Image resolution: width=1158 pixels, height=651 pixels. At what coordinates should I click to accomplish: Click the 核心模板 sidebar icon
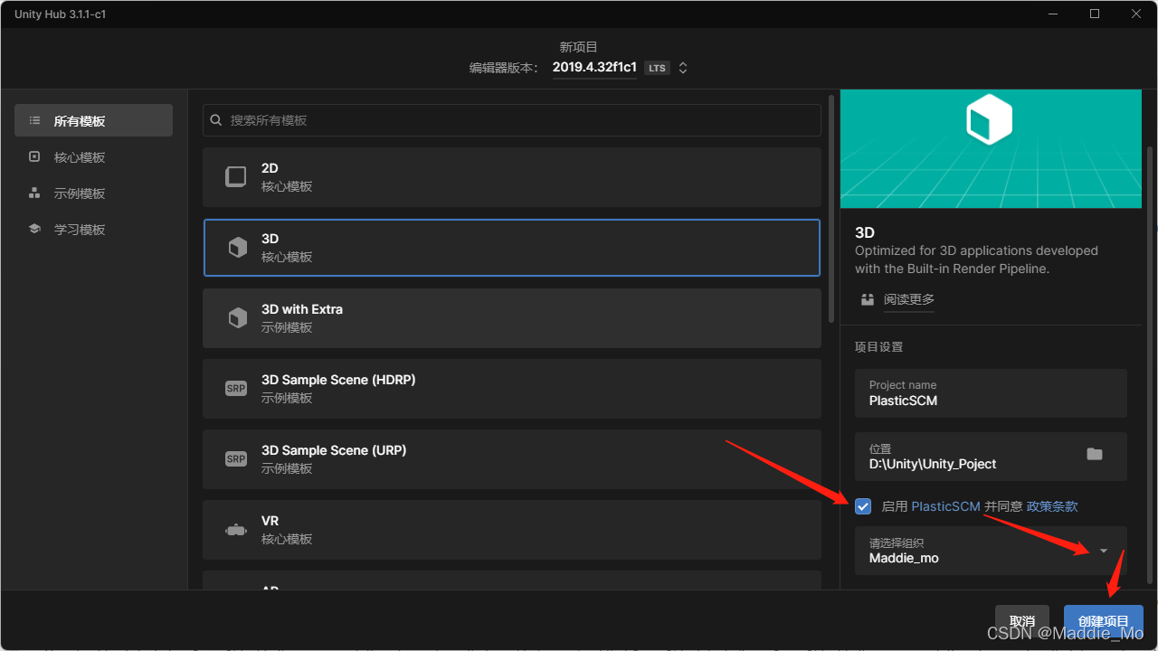click(34, 156)
